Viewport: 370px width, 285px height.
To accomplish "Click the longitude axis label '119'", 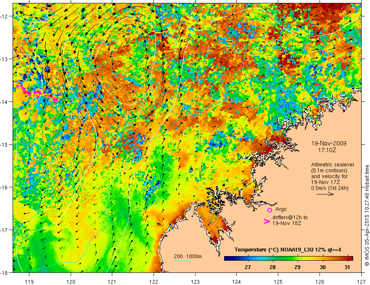I will click(29, 282).
